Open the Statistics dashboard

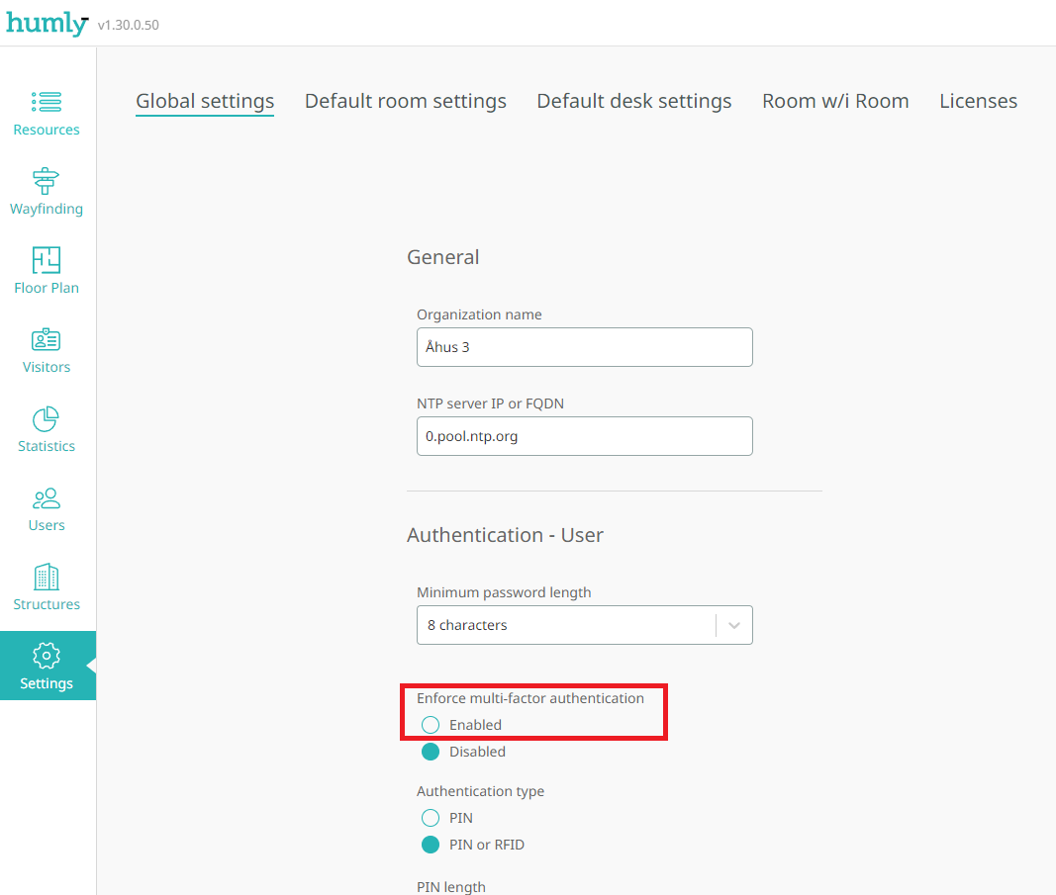click(x=46, y=428)
